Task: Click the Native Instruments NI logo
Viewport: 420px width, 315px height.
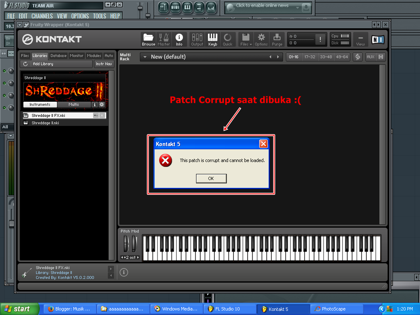Action: 378,40
